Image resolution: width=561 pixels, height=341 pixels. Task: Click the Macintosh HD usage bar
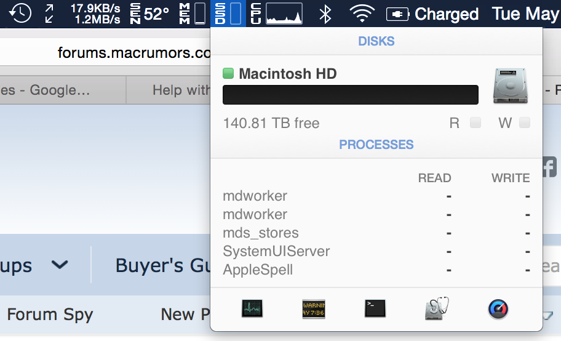pyautogui.click(x=350, y=95)
